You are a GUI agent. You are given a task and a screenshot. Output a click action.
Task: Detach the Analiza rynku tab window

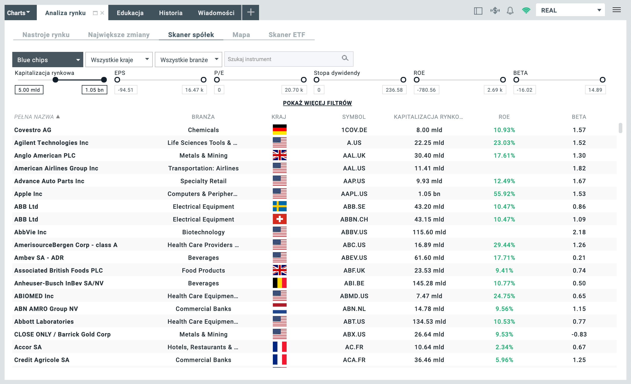click(x=95, y=13)
